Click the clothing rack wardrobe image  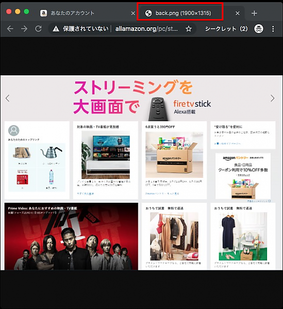174,236
